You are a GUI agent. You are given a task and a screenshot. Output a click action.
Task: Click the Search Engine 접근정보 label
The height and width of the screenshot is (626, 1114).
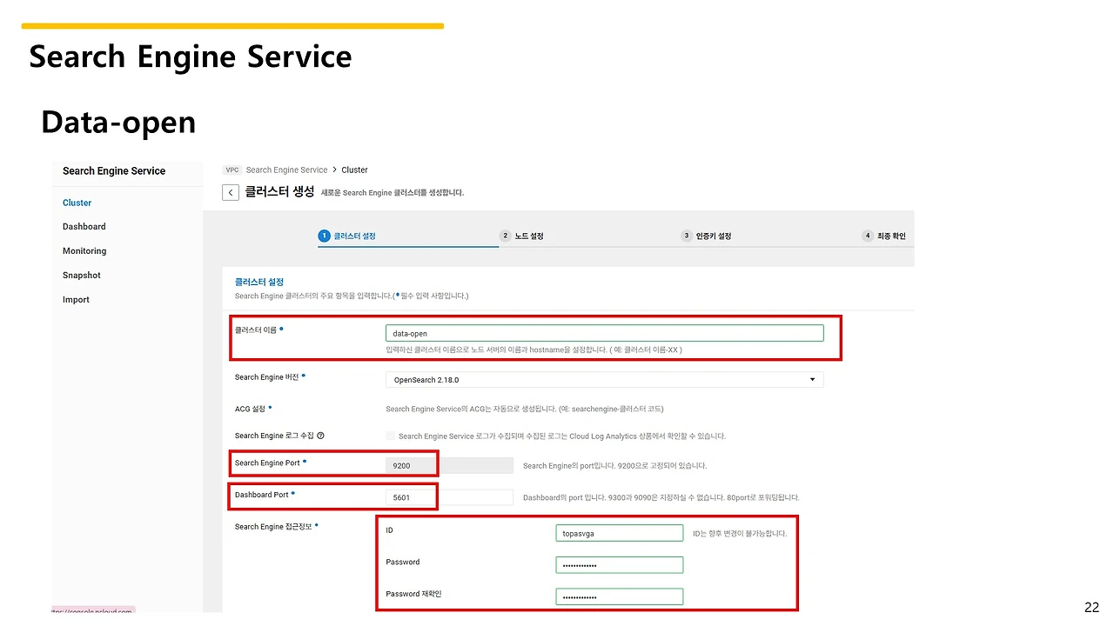coord(273,527)
